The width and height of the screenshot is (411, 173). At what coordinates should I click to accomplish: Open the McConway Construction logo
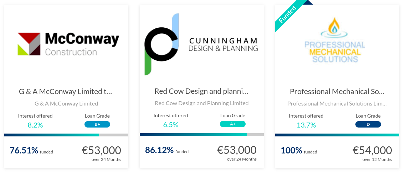pyautogui.click(x=68, y=44)
